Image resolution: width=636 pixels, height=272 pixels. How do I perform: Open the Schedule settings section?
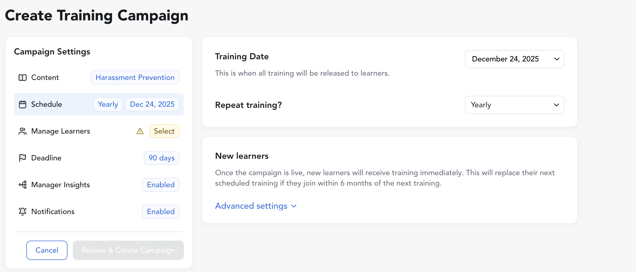click(47, 104)
